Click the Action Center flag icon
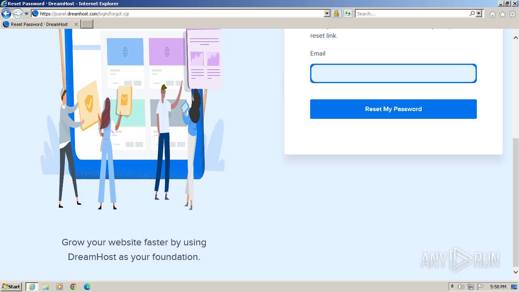519x292 pixels. (x=480, y=287)
